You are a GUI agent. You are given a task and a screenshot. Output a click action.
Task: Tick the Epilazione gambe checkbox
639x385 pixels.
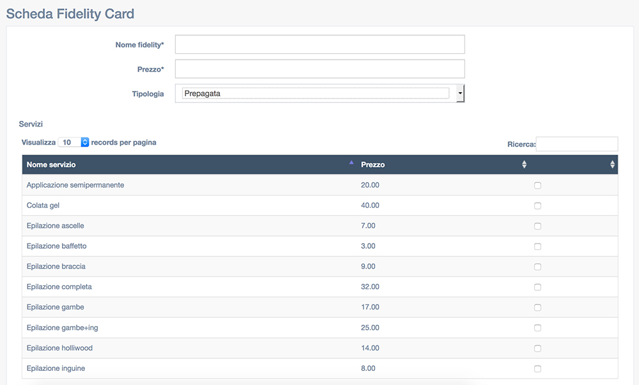pos(537,308)
